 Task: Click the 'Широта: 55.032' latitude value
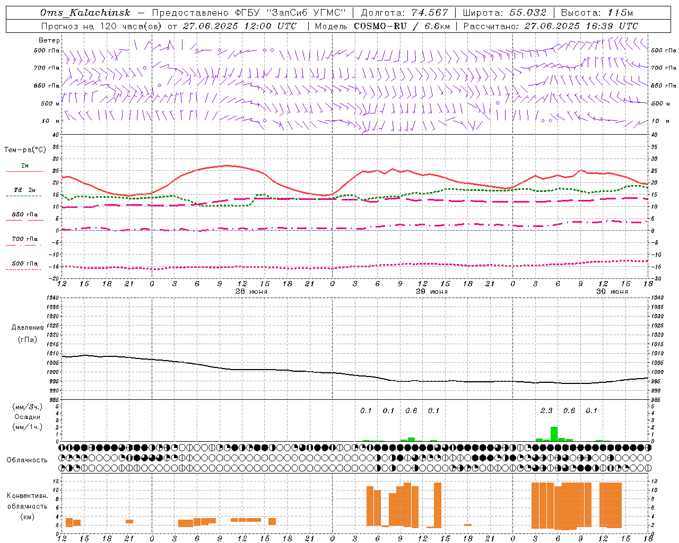tap(504, 13)
